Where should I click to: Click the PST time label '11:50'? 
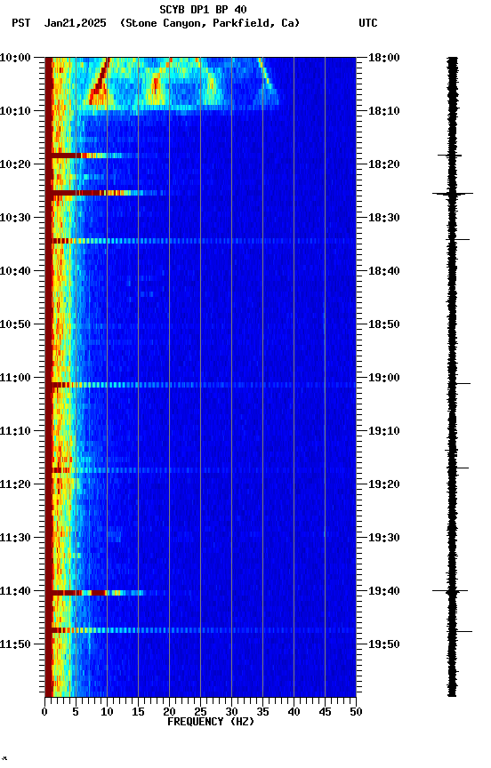click(x=15, y=644)
